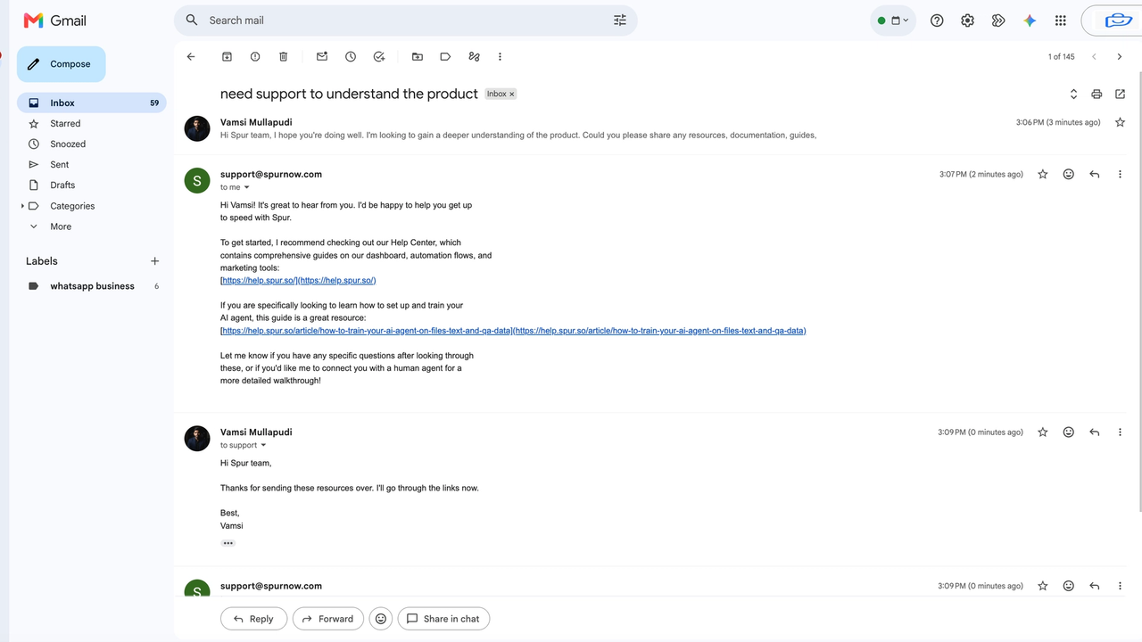This screenshot has width=1142, height=642.
Task: Open the active status dropdown
Action: pos(893,21)
